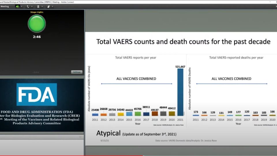The width and height of the screenshot is (277, 156).
Task: Click the green stage light indicator
Action: coord(37,23)
